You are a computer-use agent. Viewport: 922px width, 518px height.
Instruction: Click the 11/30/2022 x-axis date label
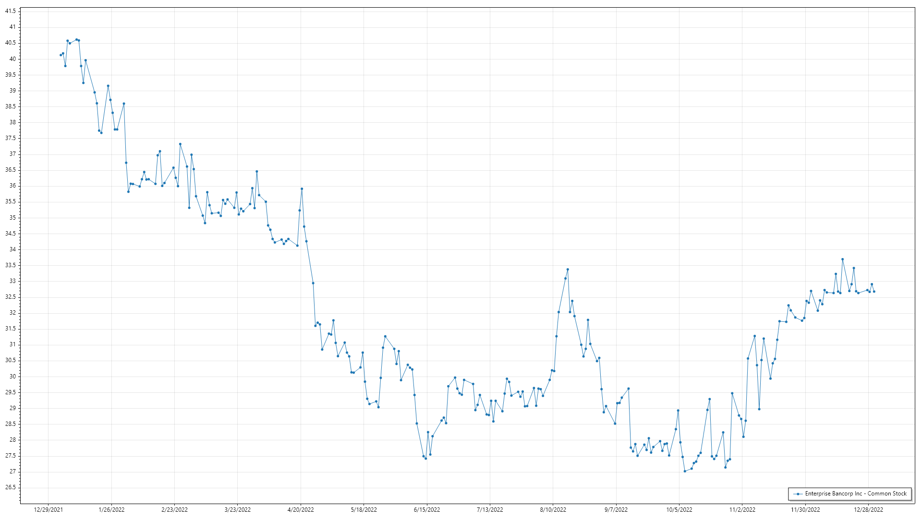pos(805,509)
